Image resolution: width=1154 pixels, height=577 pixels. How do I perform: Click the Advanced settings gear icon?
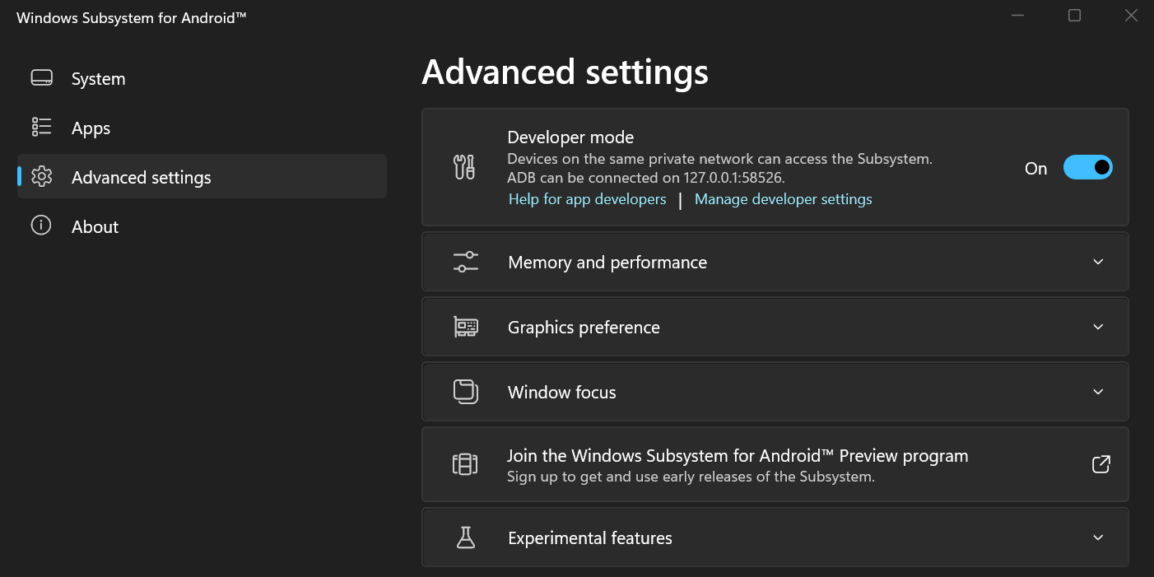[41, 176]
